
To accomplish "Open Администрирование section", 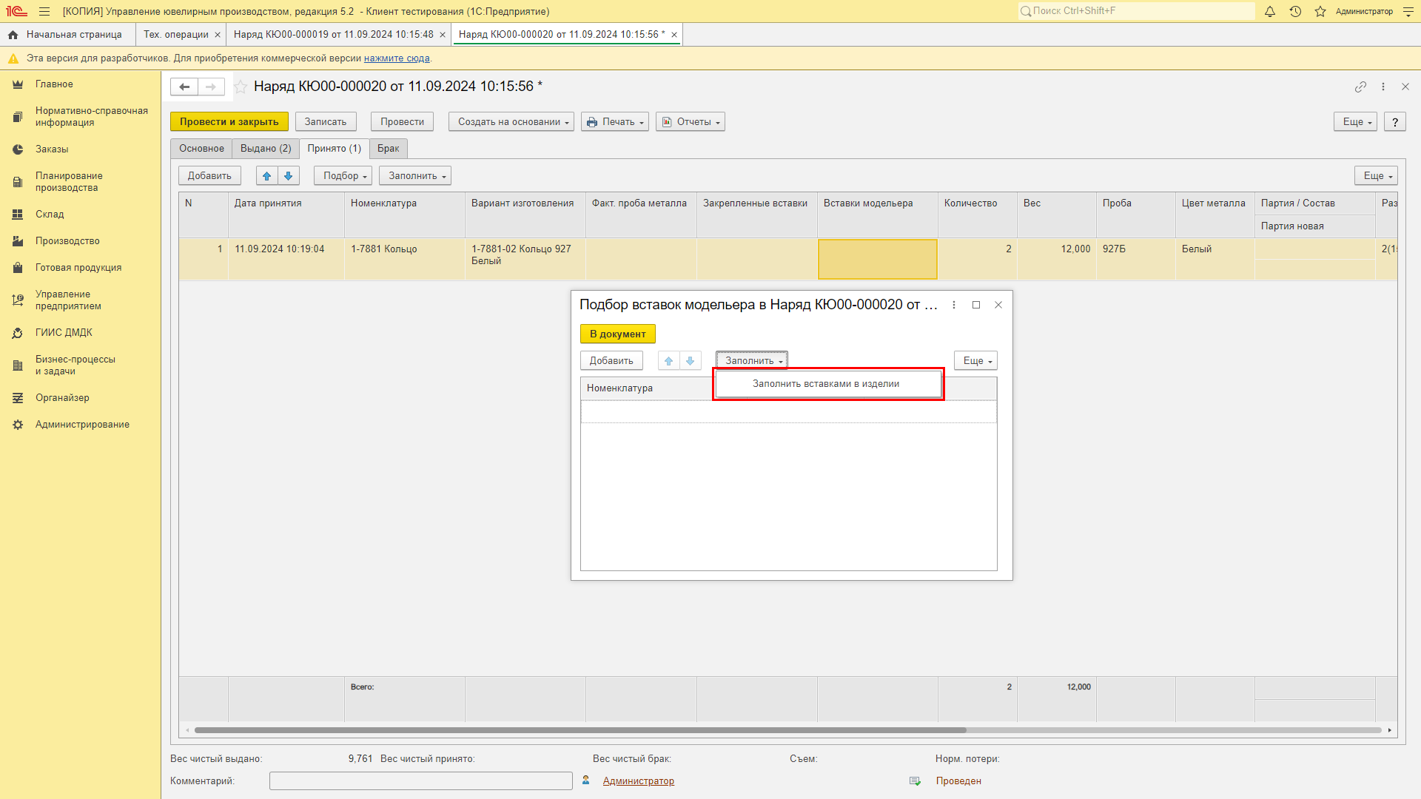I will [x=82, y=425].
